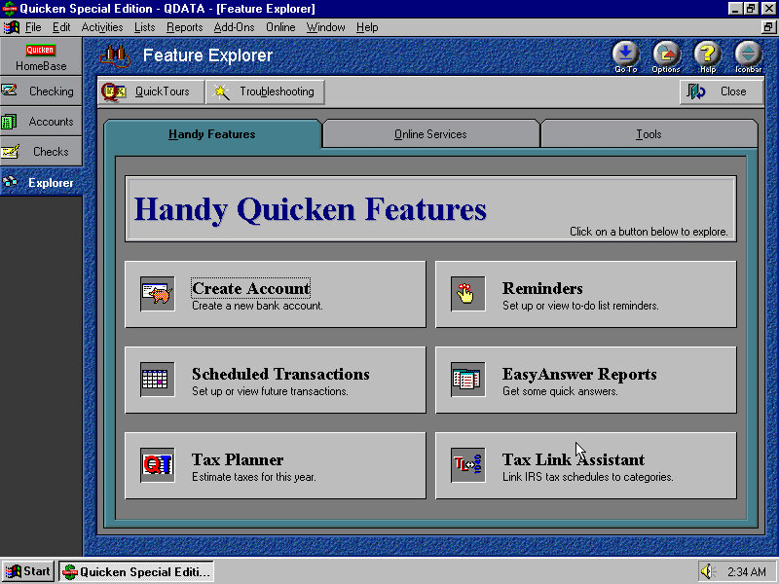Open the Reminders hand icon
This screenshot has height=584, width=779.
[467, 293]
